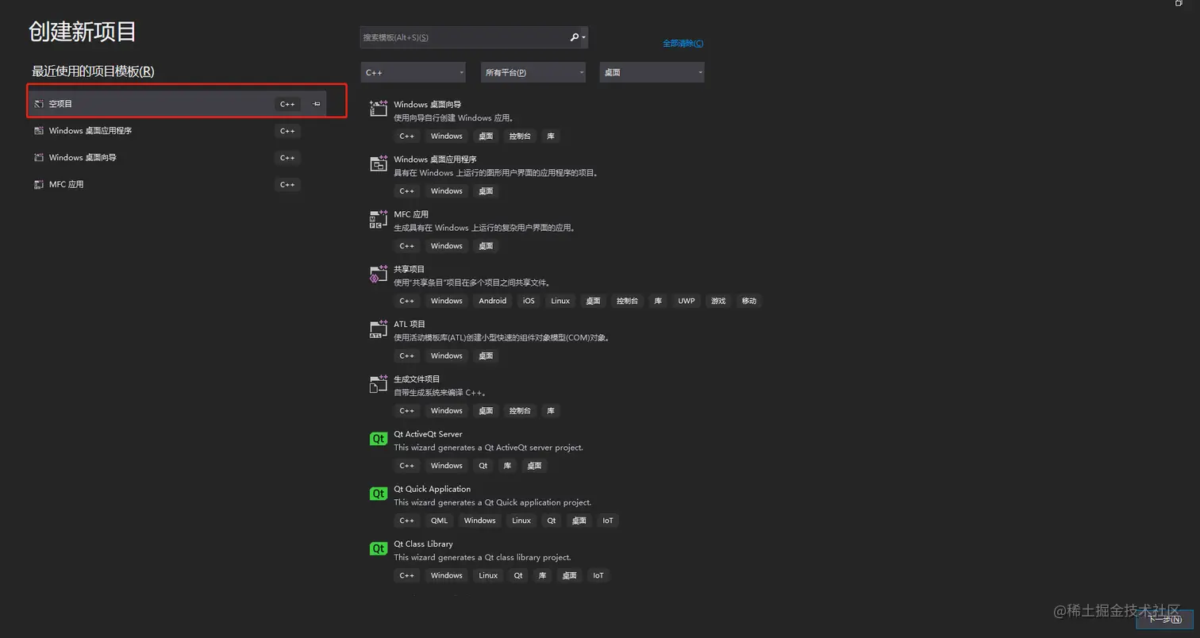Click the C++ tag on the MFC 应用 recent row

(x=287, y=185)
